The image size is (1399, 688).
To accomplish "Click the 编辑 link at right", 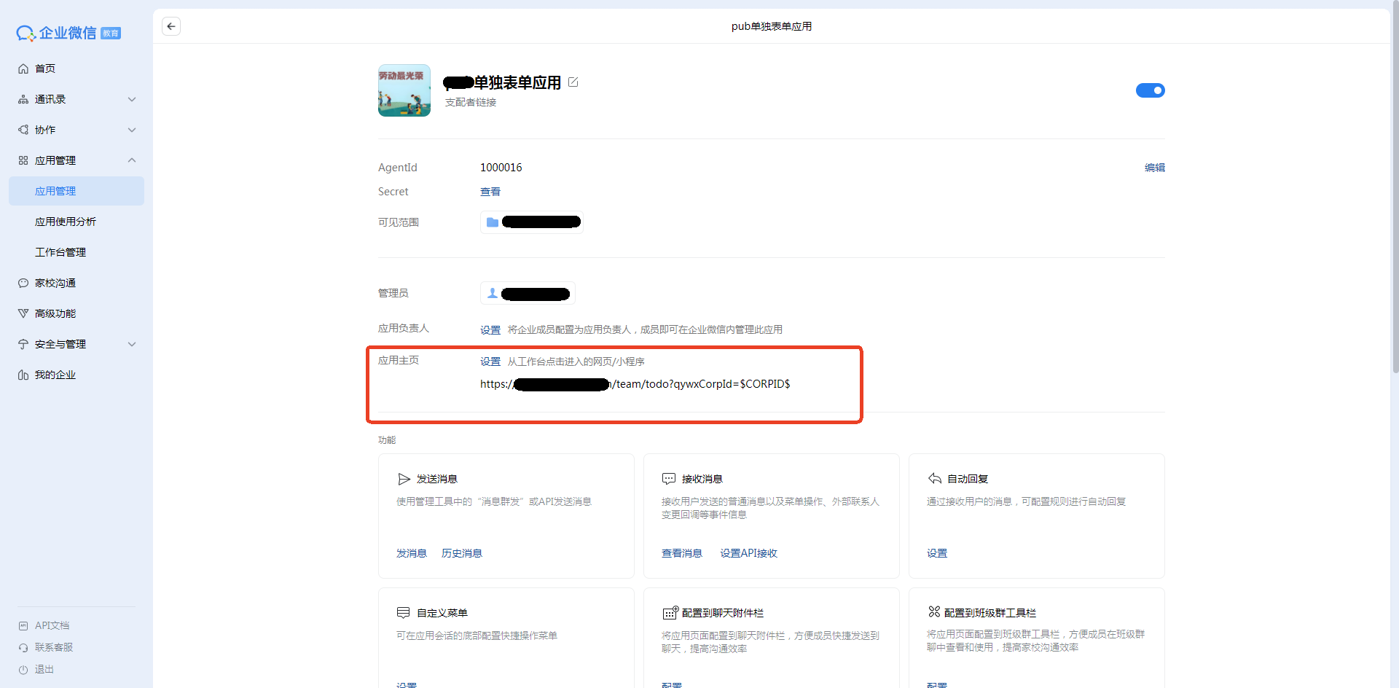I will (x=1154, y=168).
